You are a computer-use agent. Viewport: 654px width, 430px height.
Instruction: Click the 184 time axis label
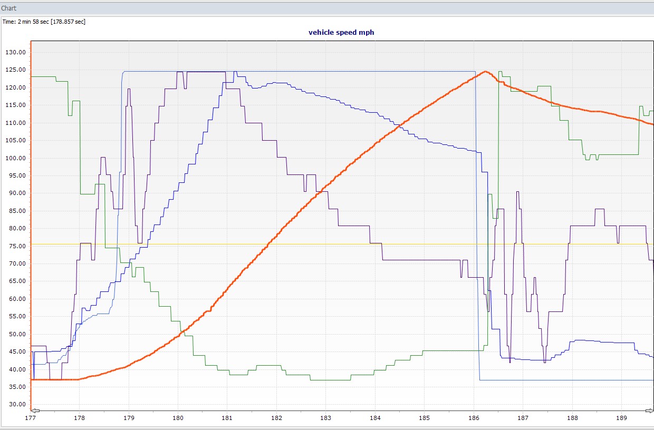(375, 418)
